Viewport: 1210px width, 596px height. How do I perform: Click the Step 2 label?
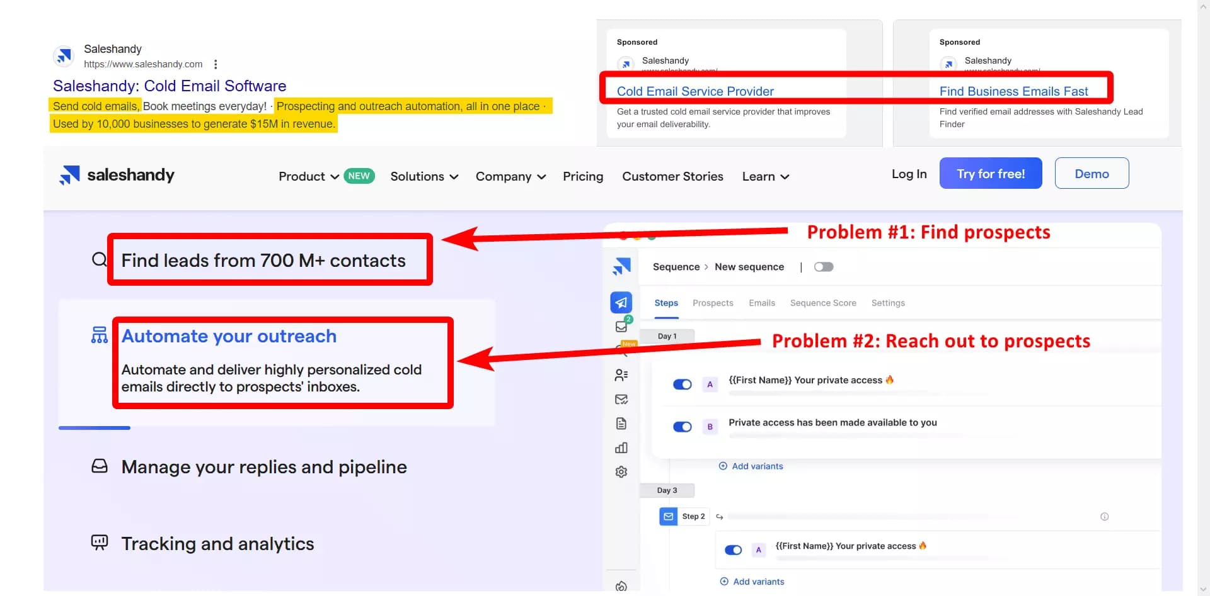[693, 517]
